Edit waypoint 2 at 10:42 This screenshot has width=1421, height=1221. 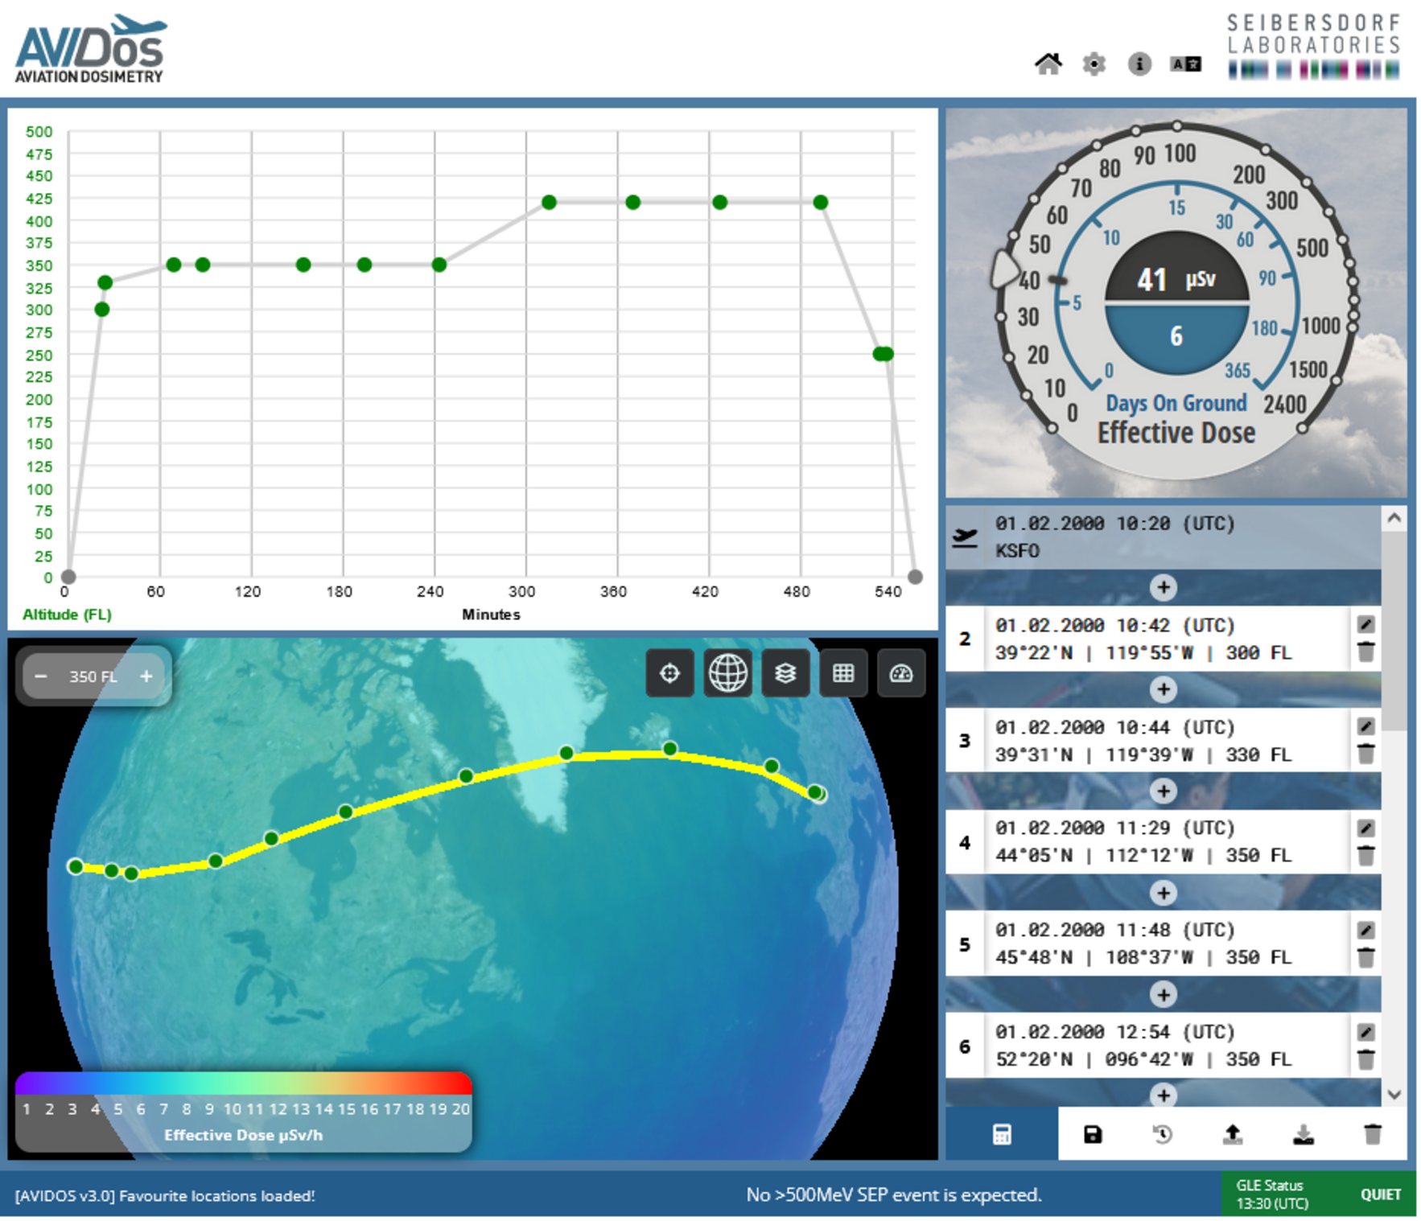(1365, 624)
